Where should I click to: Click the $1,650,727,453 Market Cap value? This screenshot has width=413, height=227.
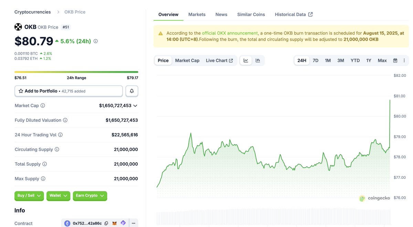click(115, 106)
